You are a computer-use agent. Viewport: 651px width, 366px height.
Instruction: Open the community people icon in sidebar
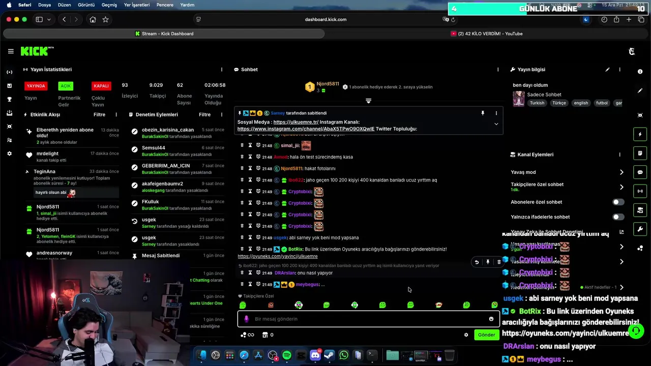(x=9, y=140)
